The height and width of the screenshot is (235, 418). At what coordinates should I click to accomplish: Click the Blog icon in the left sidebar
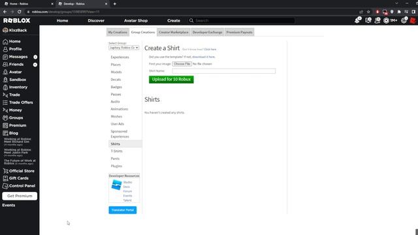click(5, 133)
